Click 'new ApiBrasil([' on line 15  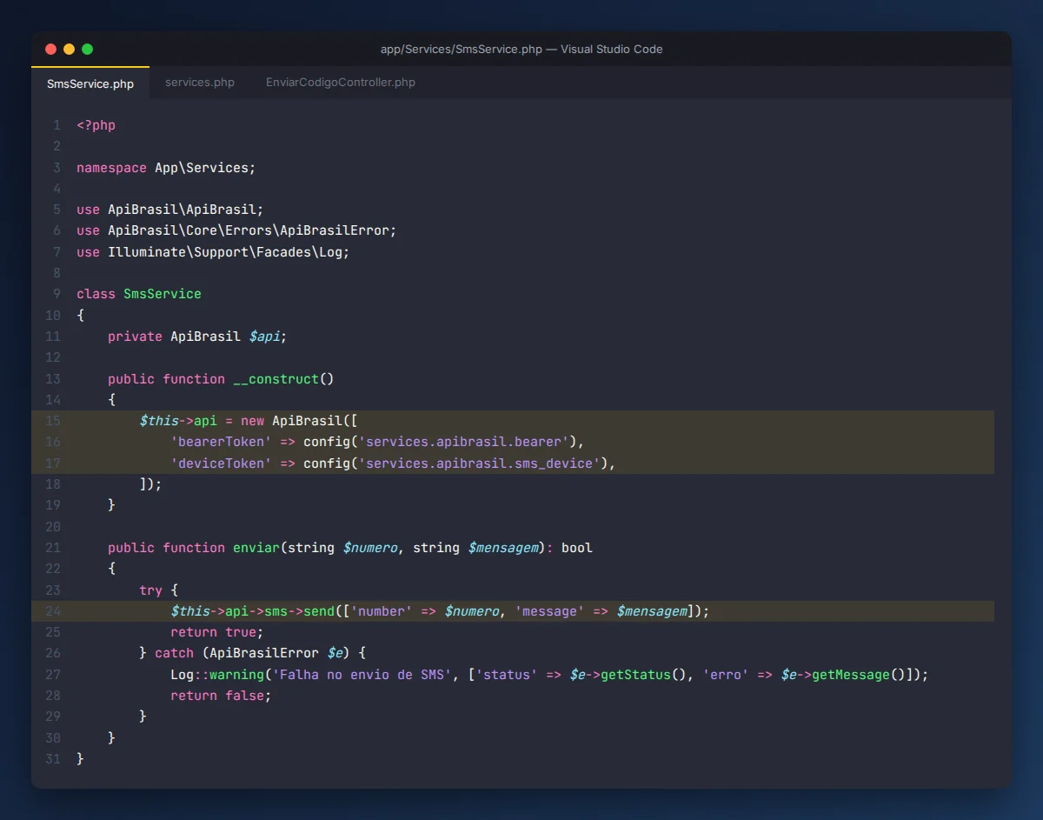pos(299,421)
